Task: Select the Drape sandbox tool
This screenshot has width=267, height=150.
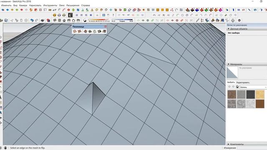Action: point(95,31)
